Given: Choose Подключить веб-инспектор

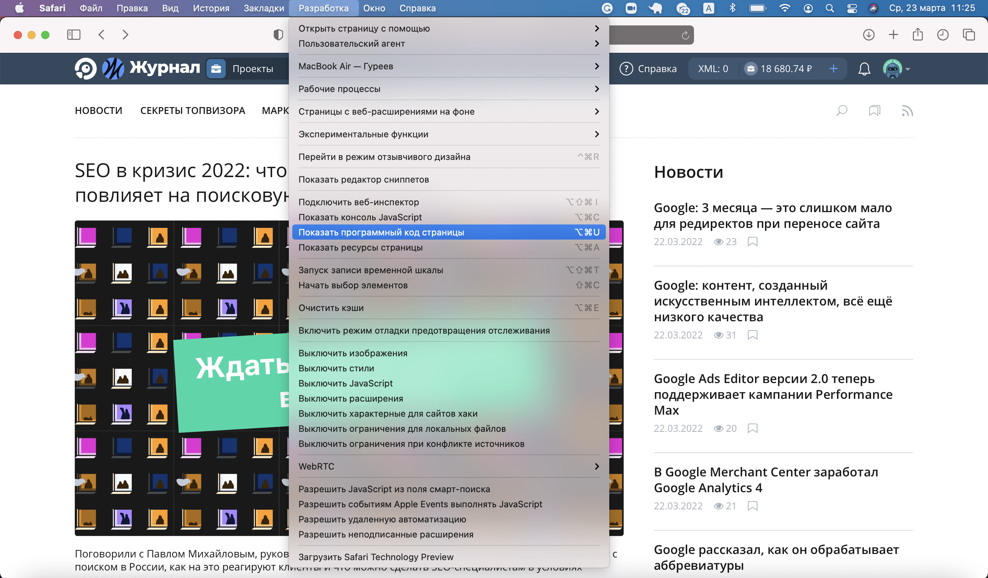Looking at the screenshot, I should (449, 202).
